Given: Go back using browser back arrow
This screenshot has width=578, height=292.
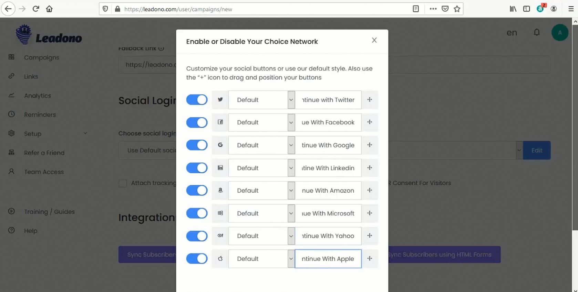Looking at the screenshot, I should (x=8, y=9).
